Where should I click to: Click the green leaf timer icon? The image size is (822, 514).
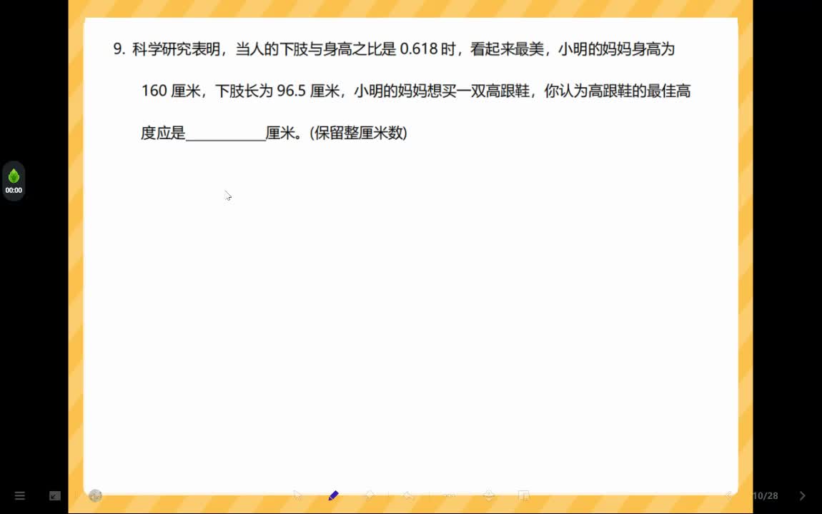coord(14,176)
